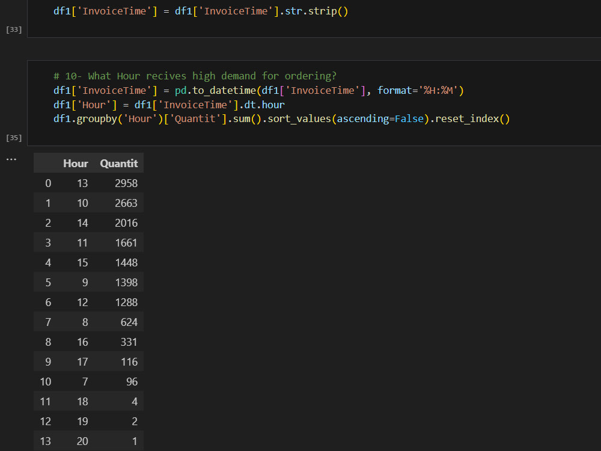The image size is (601, 451).
Task: Click the format='%H:%M' argument text
Action: coord(418,91)
